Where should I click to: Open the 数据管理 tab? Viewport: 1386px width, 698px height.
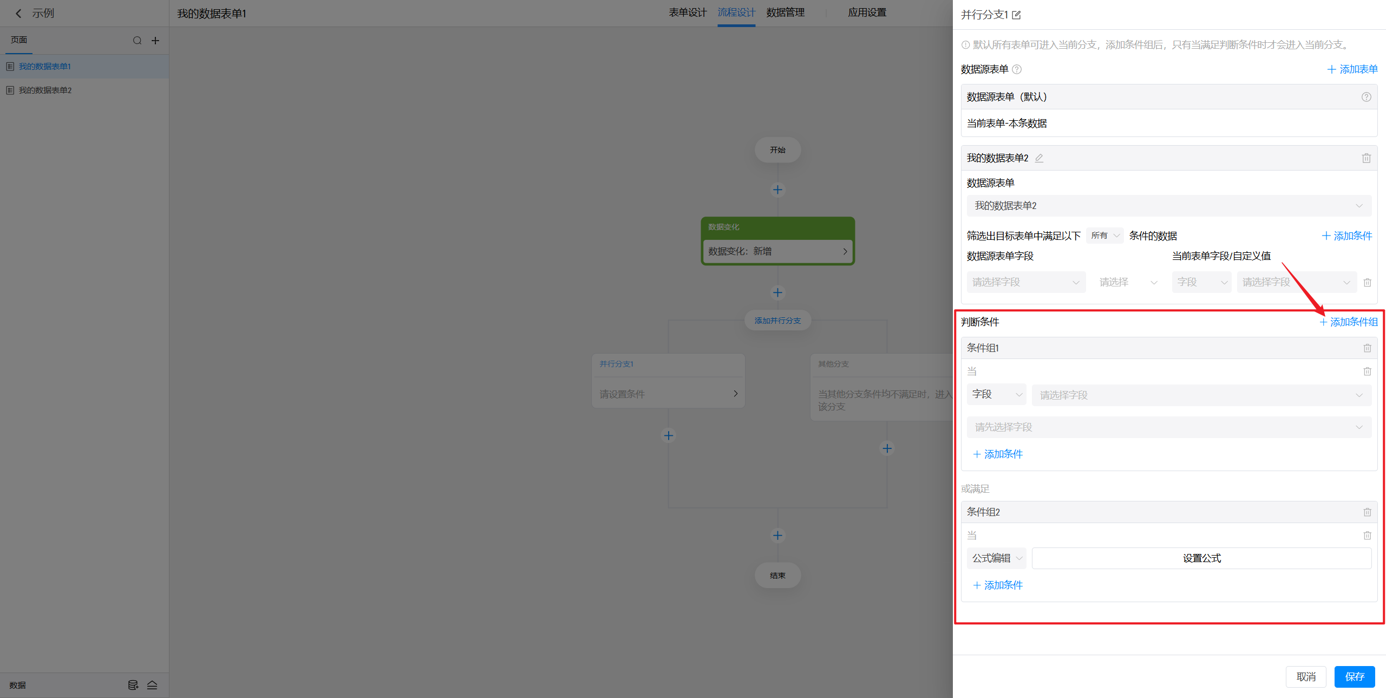coord(785,12)
